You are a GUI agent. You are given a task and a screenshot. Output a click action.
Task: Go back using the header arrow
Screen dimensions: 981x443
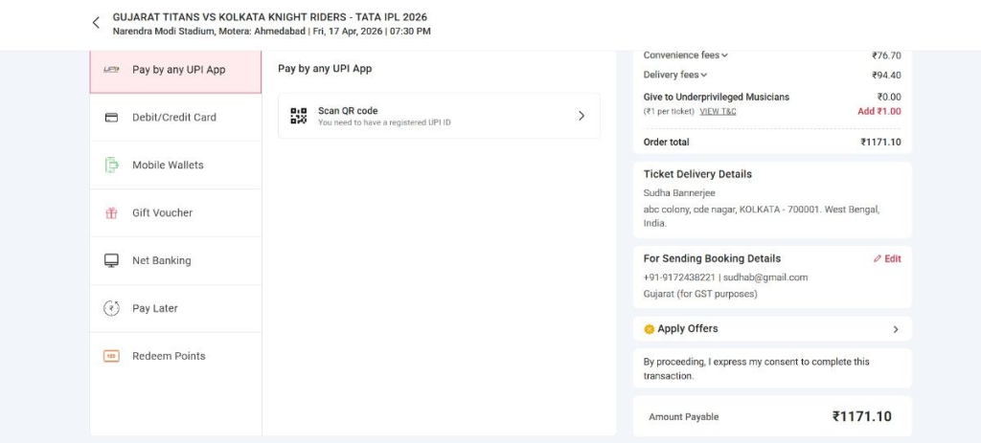click(x=96, y=23)
